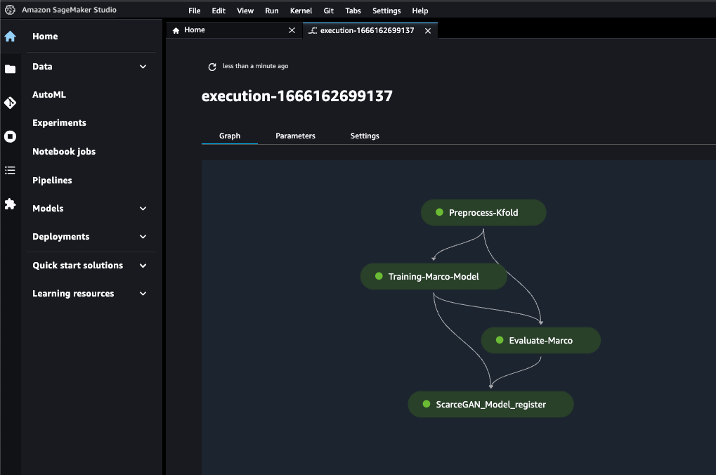Open Running Terminals and Kernels icon
This screenshot has width=716, height=475.
11,136
